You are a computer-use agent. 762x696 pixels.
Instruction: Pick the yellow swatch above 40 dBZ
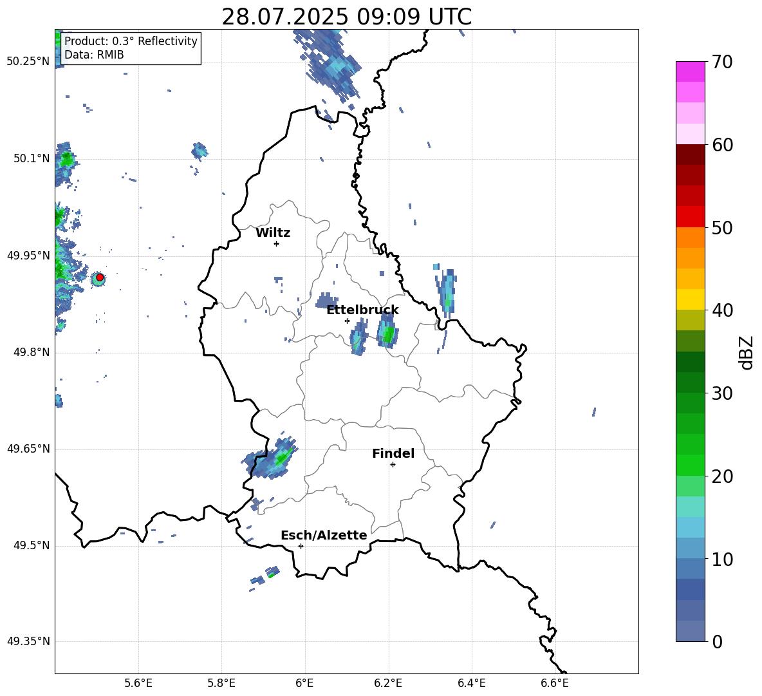tap(690, 299)
